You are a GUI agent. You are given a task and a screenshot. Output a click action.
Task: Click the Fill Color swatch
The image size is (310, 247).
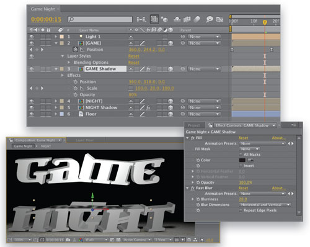(x=242, y=160)
